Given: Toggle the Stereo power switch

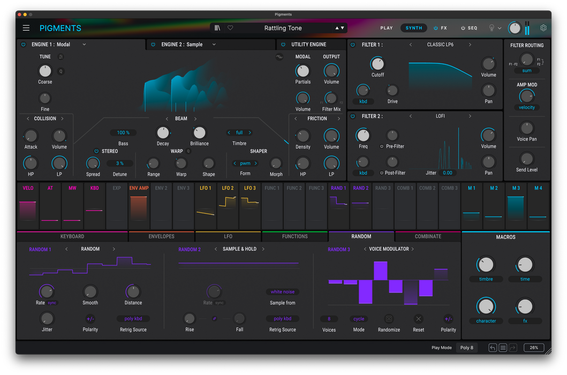Looking at the screenshot, I should tap(96, 151).
